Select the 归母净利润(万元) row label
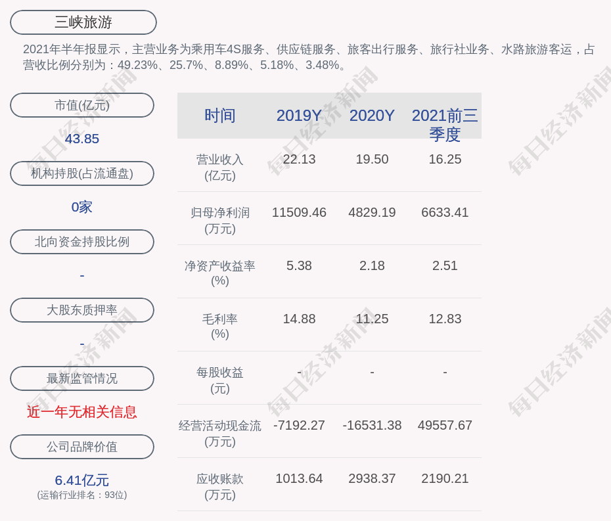611x521 pixels. point(219,221)
